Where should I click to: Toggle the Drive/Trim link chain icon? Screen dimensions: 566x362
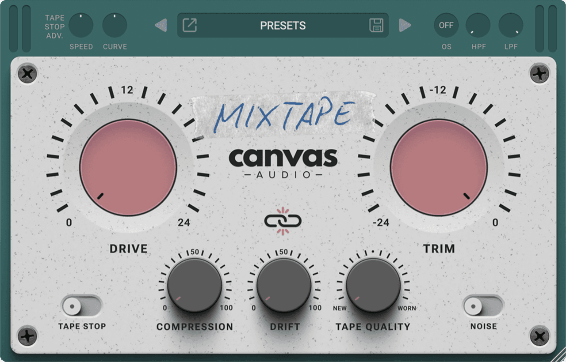pyautogui.click(x=283, y=220)
